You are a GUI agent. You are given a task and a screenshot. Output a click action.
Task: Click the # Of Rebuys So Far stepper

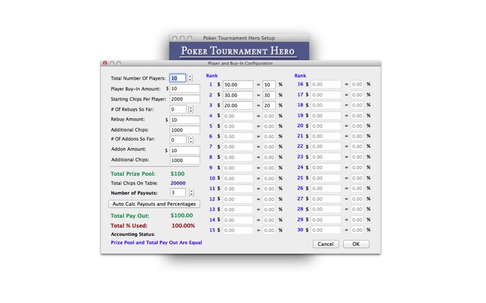pos(191,109)
